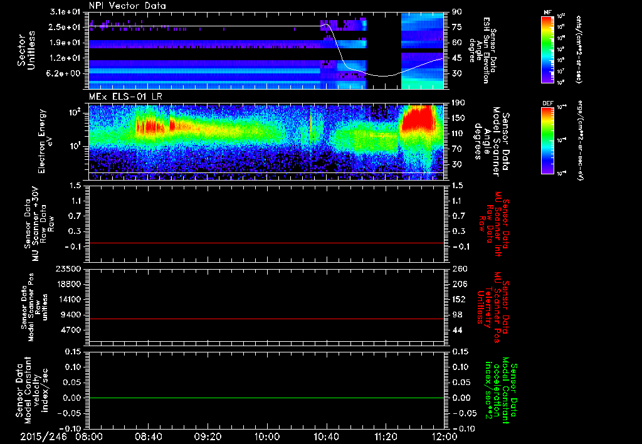
Task: Click the cnts/(cm**2-sr-sec) color bar unit label
Action: tap(579, 49)
